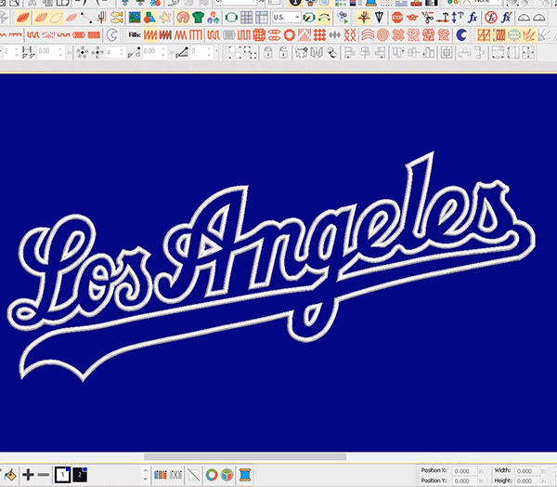Click the starfish applique icon

pos(165,18)
